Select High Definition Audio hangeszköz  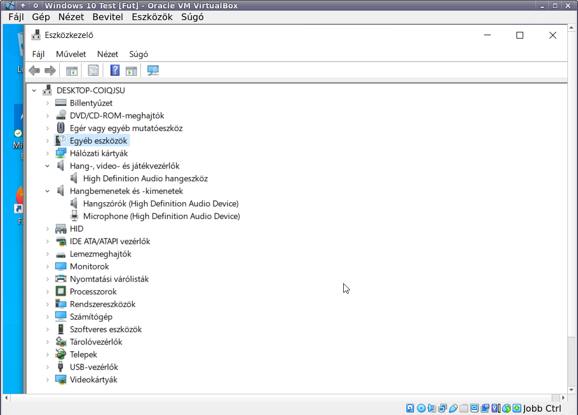[x=145, y=178]
